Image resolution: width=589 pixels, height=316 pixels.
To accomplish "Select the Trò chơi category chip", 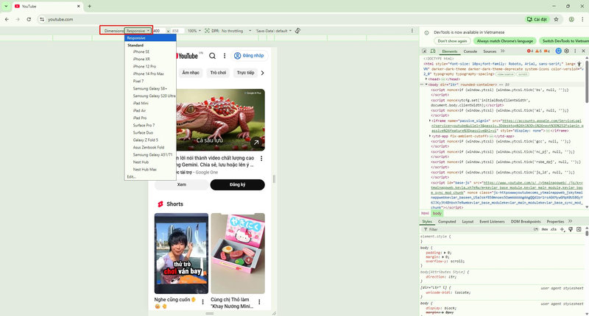I will pos(218,73).
